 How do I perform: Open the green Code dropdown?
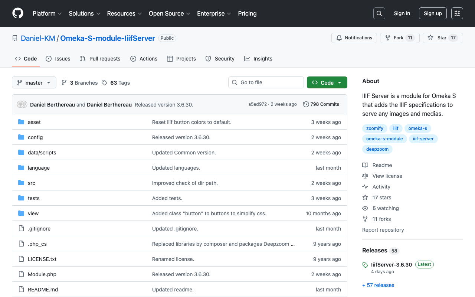tap(327, 83)
